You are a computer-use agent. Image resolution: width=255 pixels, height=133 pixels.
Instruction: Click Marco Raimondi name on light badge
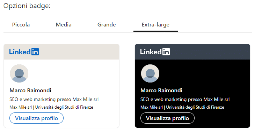[x=30, y=91]
